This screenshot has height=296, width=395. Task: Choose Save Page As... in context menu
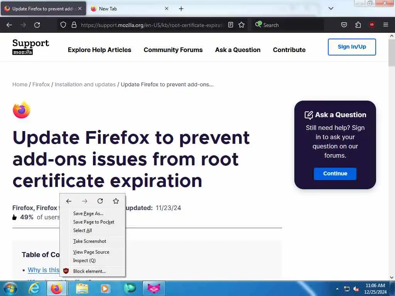pos(93,214)
